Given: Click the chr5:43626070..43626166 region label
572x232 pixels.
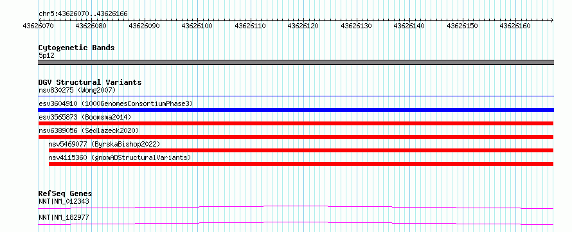Looking at the screenshot, I should point(83,13).
